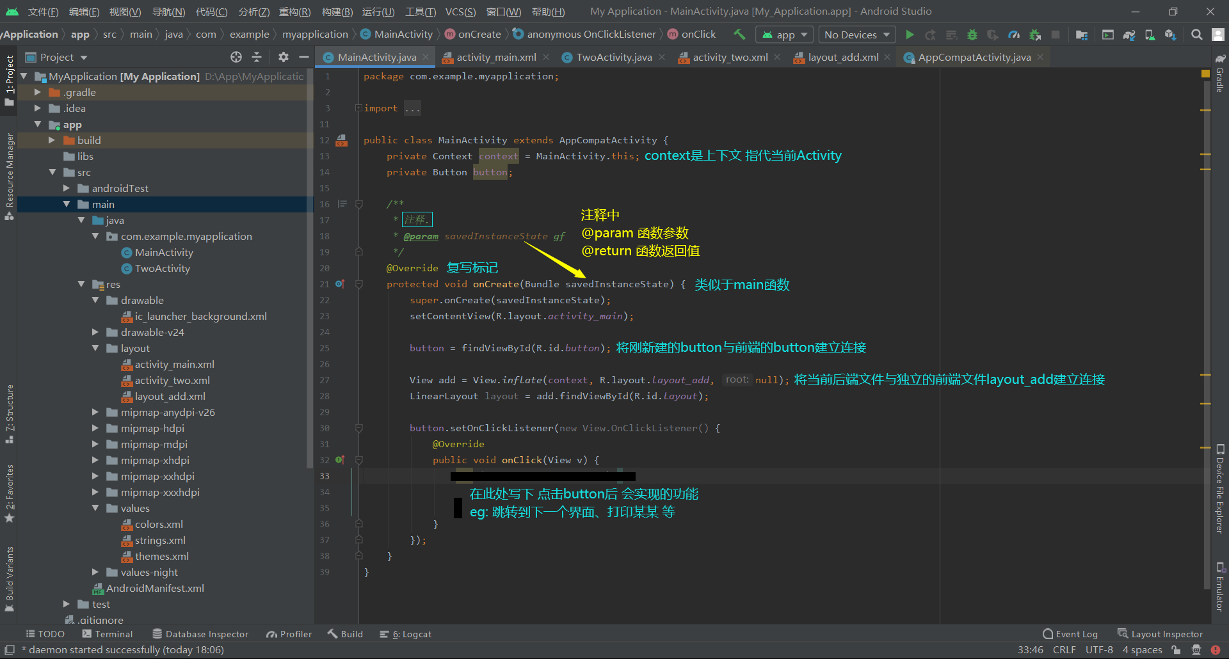The height and width of the screenshot is (659, 1229).
Task: Run the app with the green play button
Action: click(910, 35)
